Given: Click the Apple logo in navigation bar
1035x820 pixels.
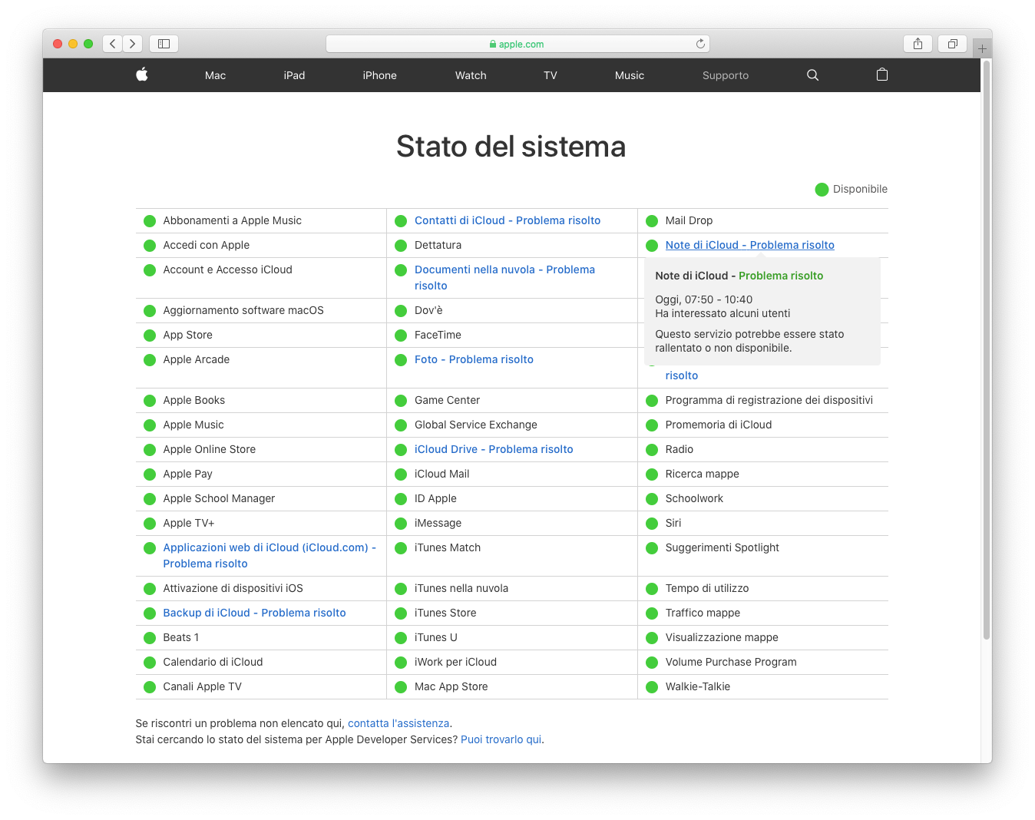Looking at the screenshot, I should pos(142,74).
